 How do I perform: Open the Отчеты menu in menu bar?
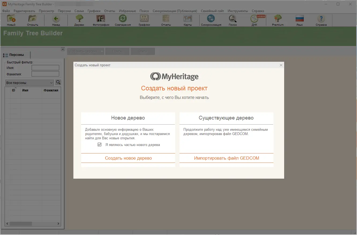click(x=110, y=11)
